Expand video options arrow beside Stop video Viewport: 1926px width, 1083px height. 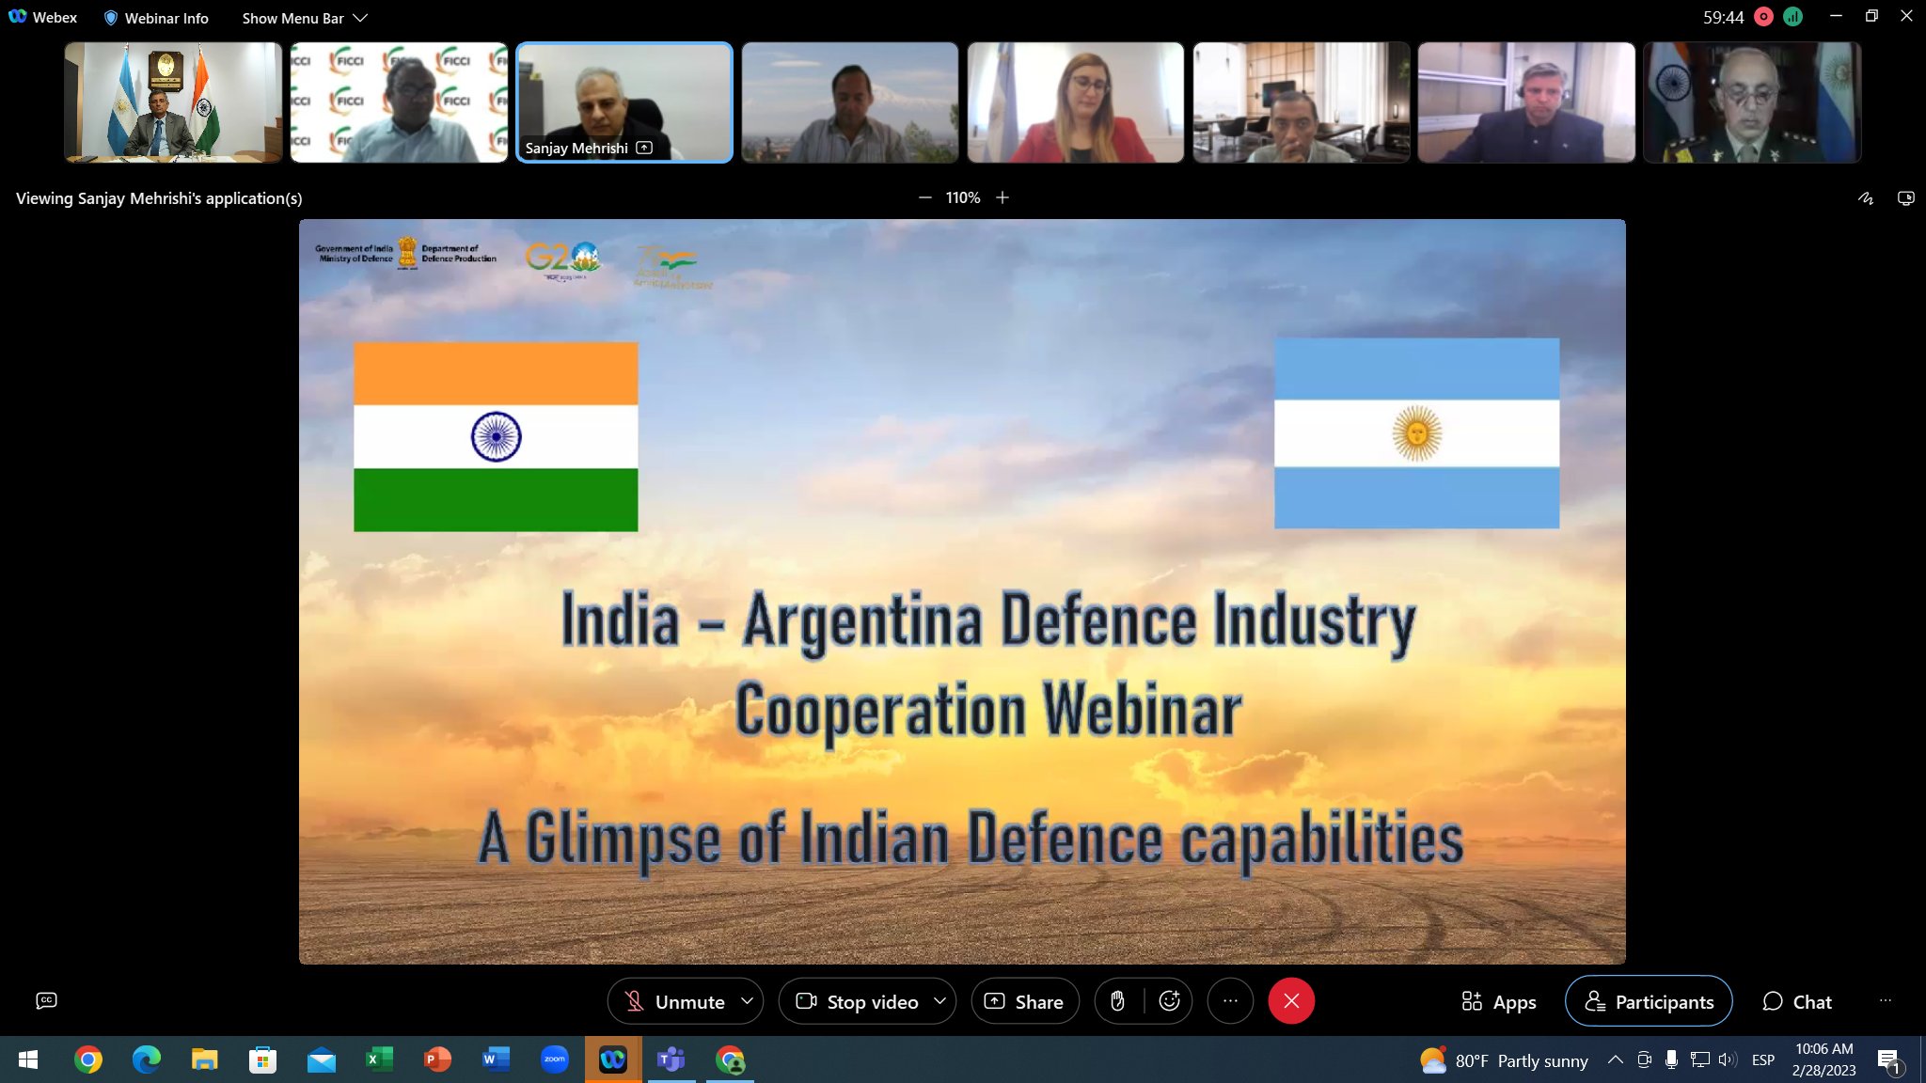pyautogui.click(x=939, y=1001)
